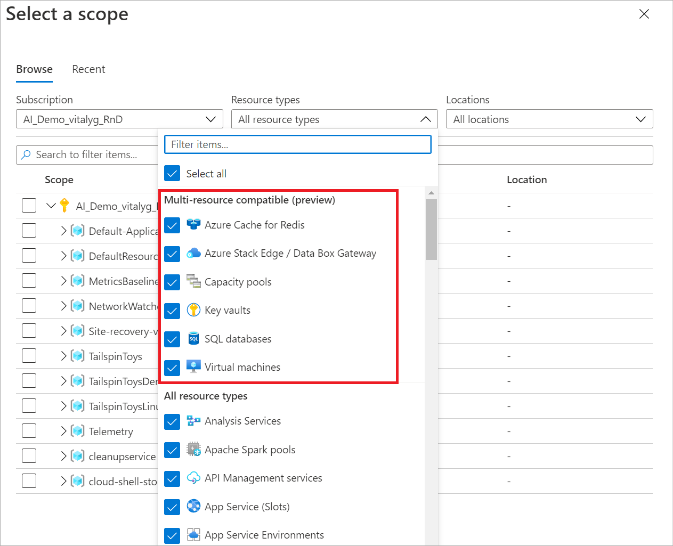
Task: Open the All locations dropdown
Action: pos(549,119)
